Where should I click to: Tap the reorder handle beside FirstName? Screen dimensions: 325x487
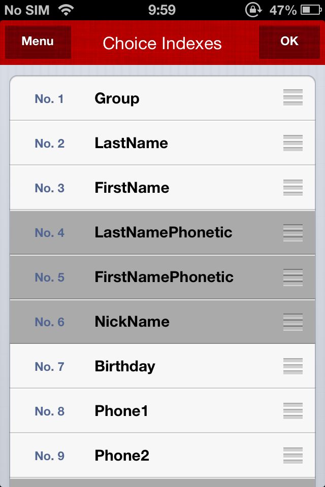(292, 188)
